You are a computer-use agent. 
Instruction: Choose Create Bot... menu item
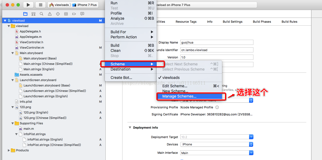(131, 78)
